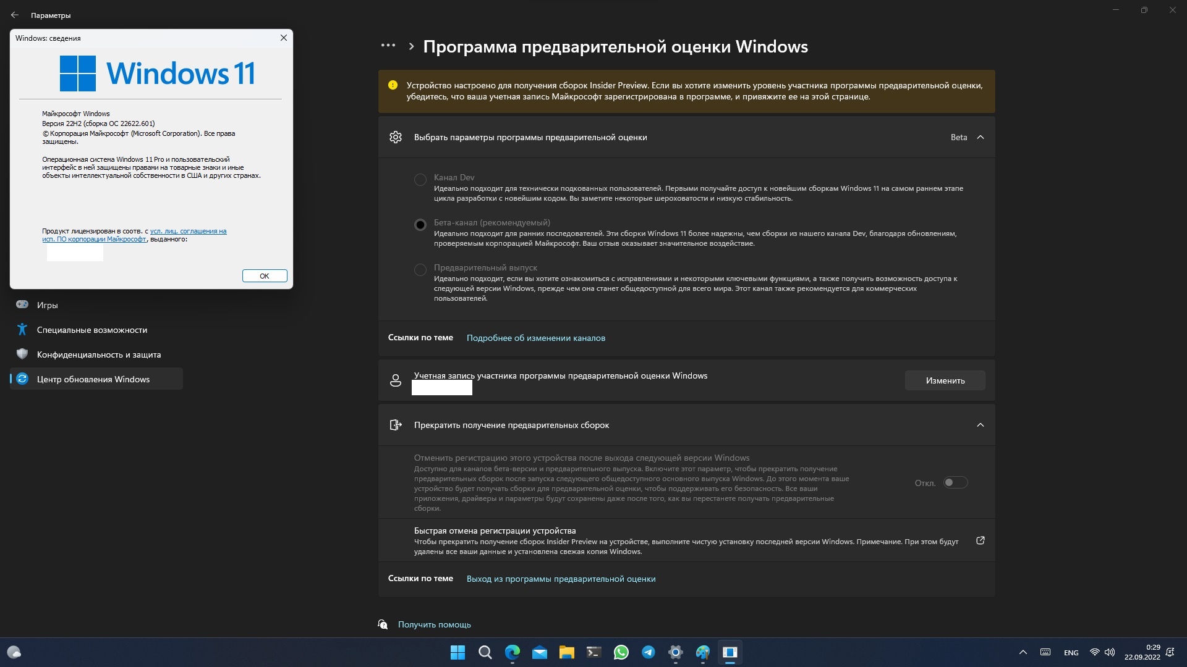This screenshot has width=1187, height=667.
Task: Select the Release Preview radio button
Action: pyautogui.click(x=420, y=270)
